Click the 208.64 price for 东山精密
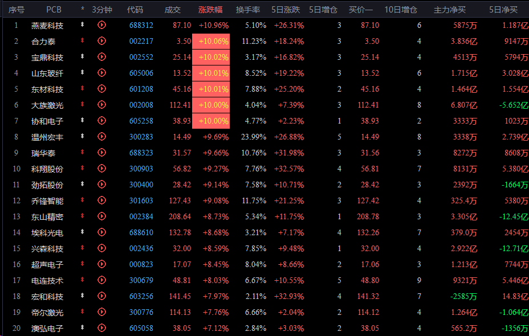529x336 pixels. (x=180, y=217)
